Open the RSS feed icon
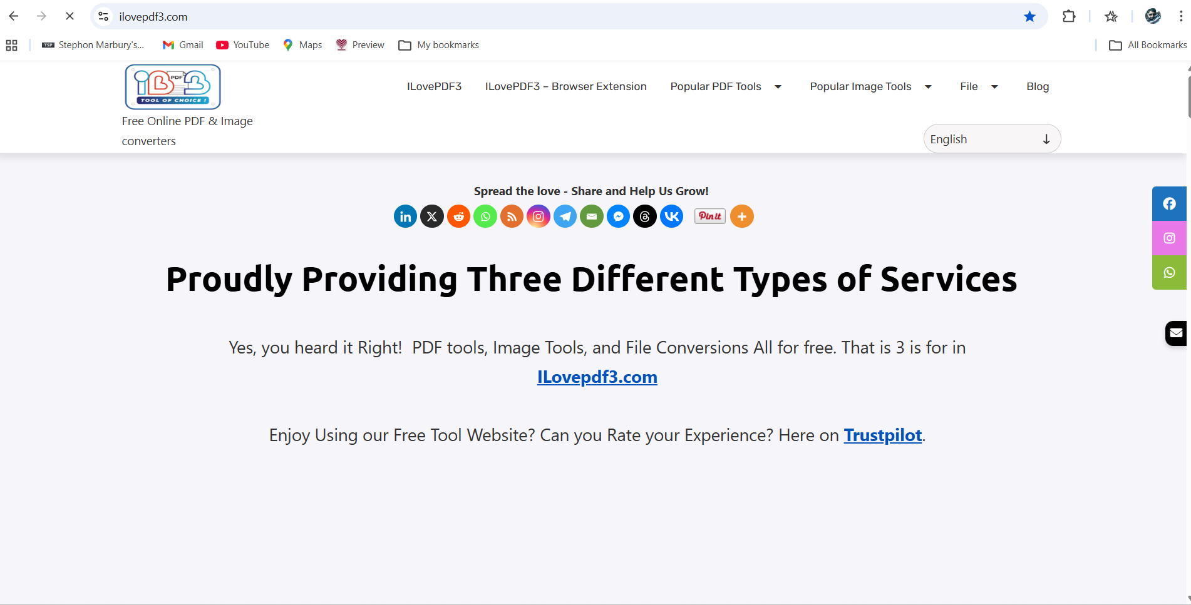Image resolution: width=1191 pixels, height=605 pixels. (x=512, y=216)
